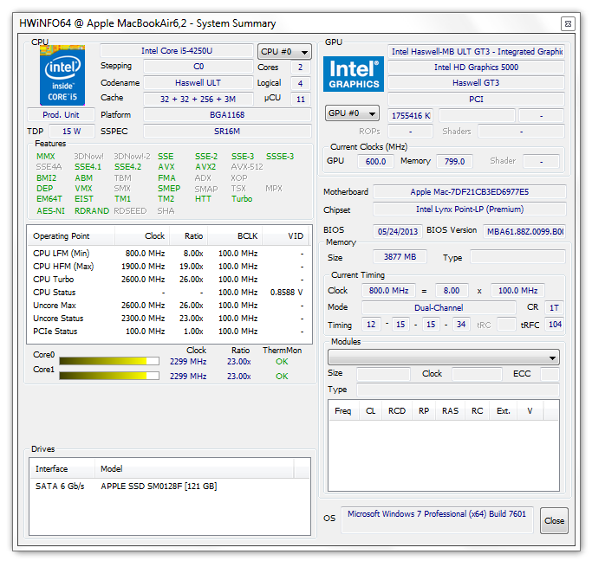Click the Intel HD Graphics 5000 field
This screenshot has height=567, width=592.
(x=476, y=68)
